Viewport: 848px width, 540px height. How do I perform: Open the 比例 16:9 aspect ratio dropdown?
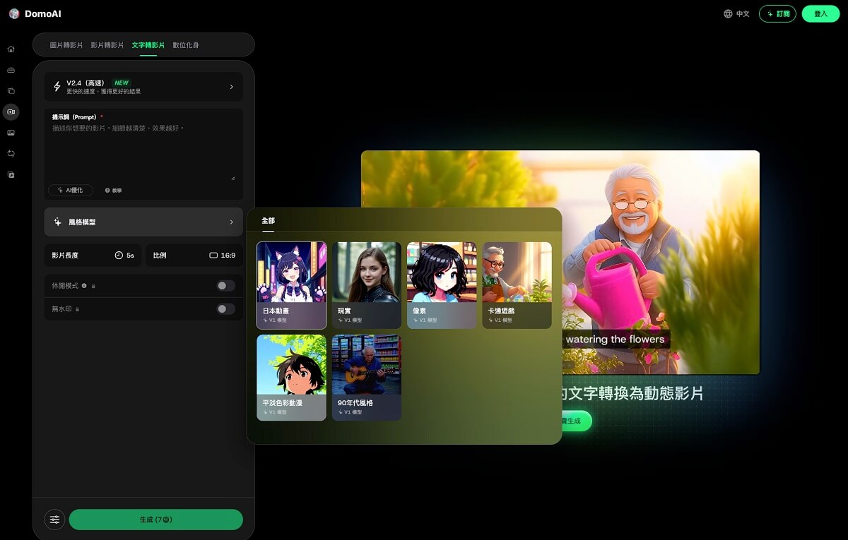(194, 255)
